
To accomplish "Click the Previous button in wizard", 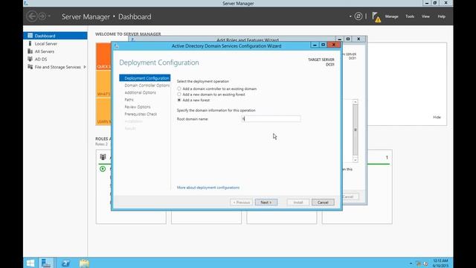I will coord(241,202).
